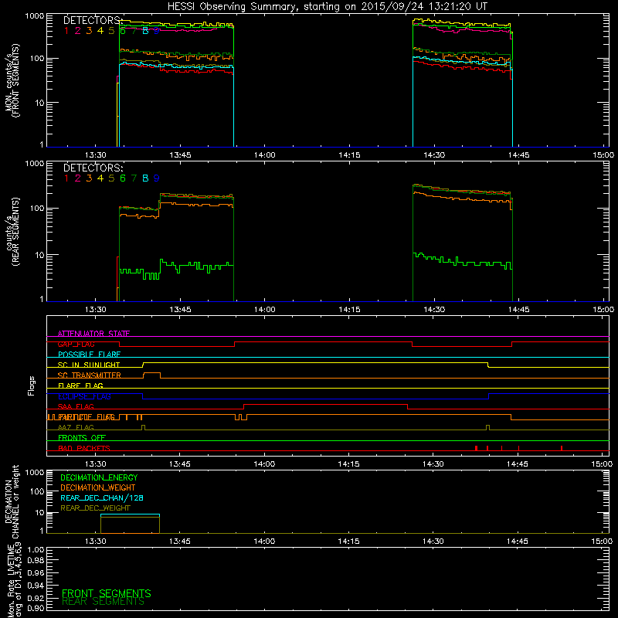Click the DECIMATION CHANNEL or weight axis label

[x=12, y=501]
